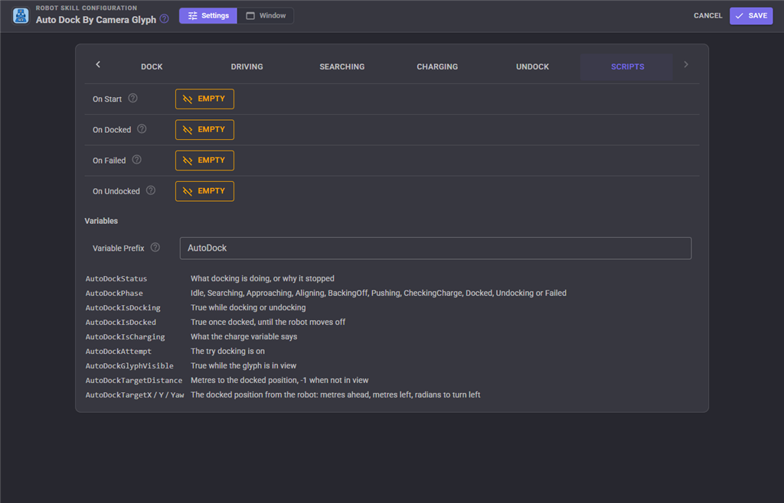Show more tabs with right arrow

[x=686, y=64]
